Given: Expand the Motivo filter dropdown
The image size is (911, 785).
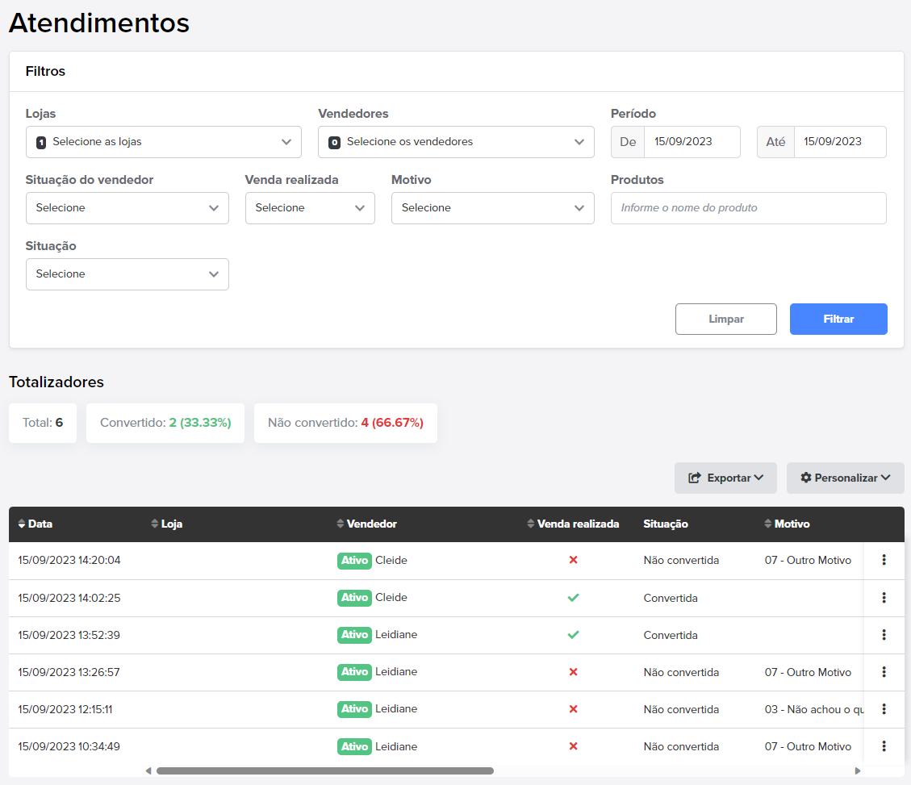Looking at the screenshot, I should pos(493,208).
